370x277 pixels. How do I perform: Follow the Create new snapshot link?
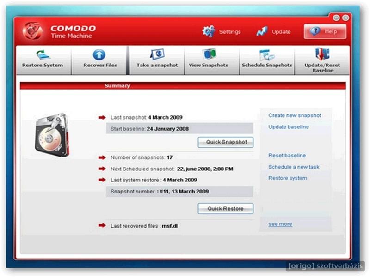point(295,115)
